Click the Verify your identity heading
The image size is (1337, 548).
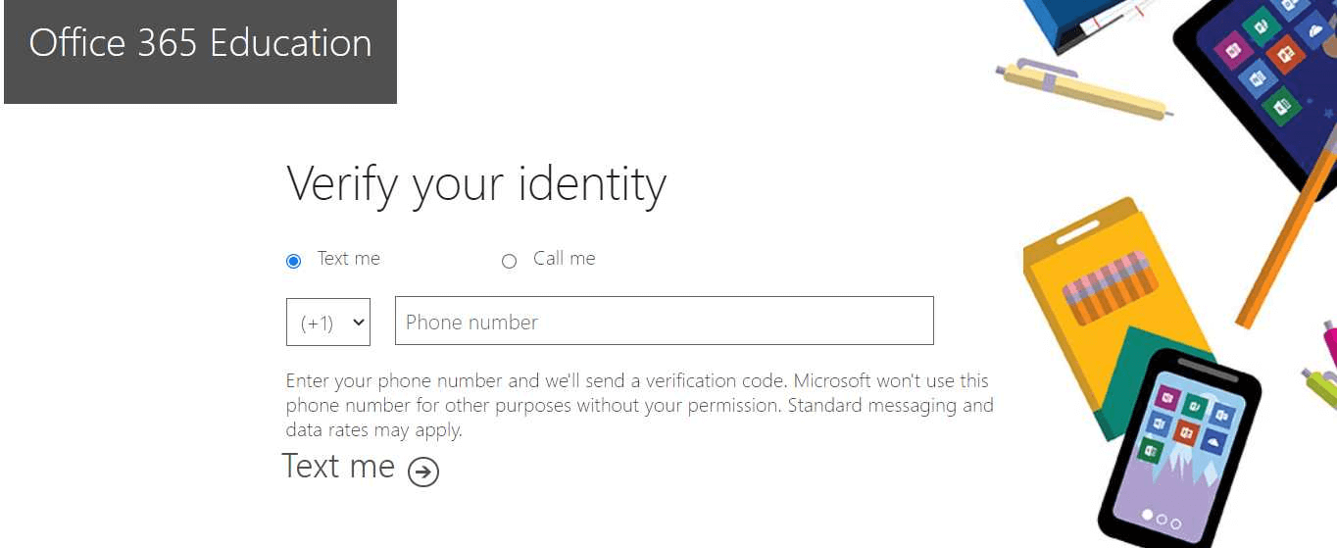[x=476, y=185]
